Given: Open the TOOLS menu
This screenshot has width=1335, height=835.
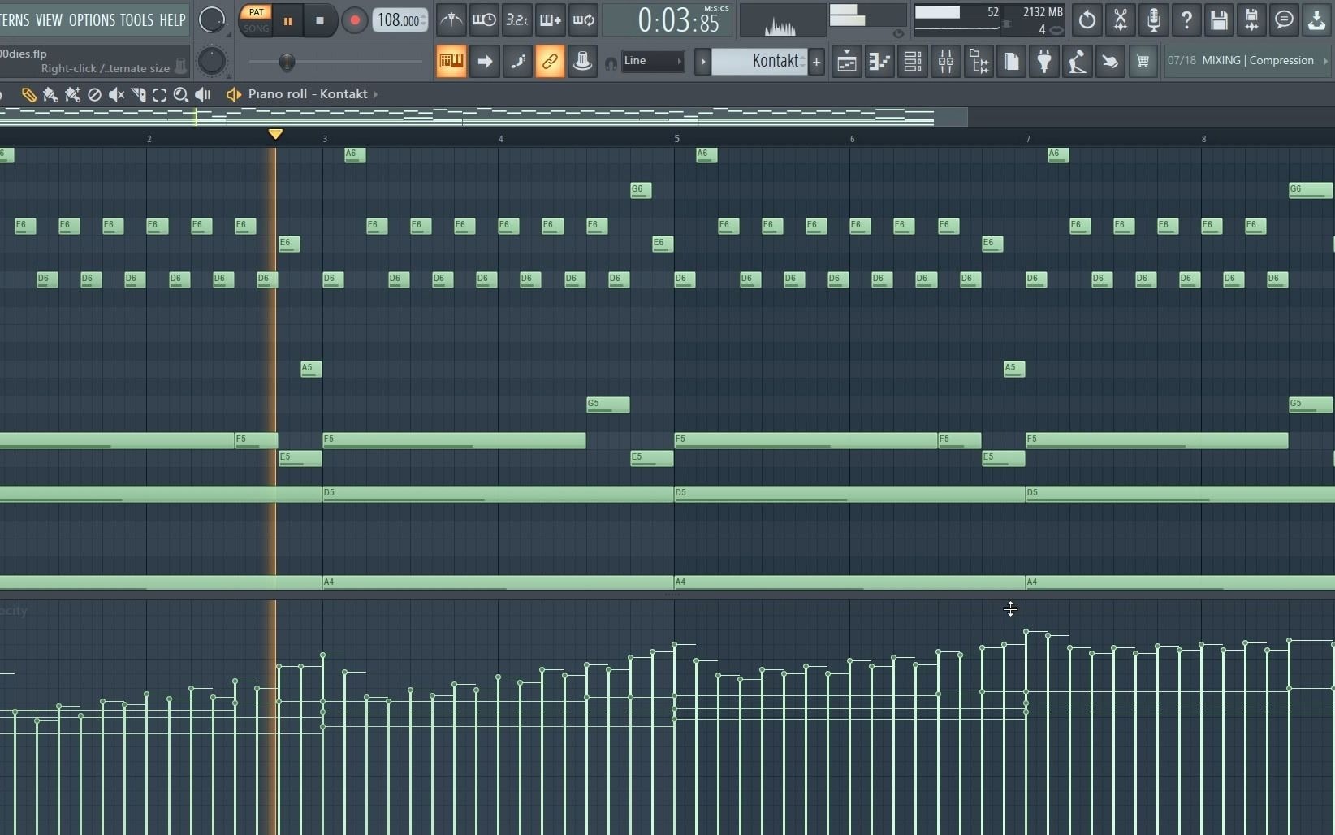Looking at the screenshot, I should point(136,19).
